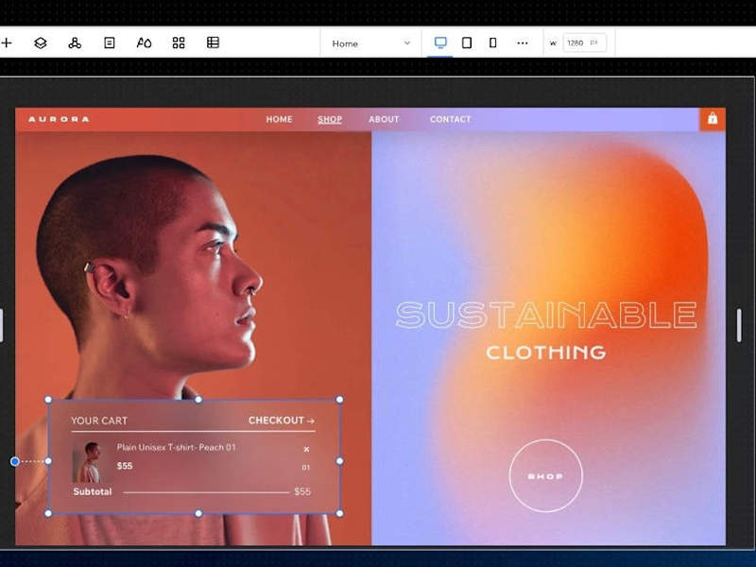Click the item quantity 01
Viewport: 756px width, 567px height.
(305, 467)
